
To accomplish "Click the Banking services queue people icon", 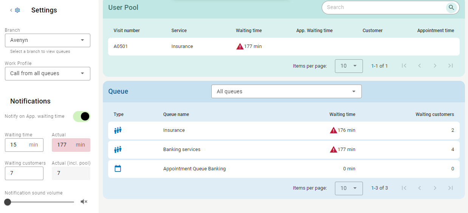I will click(x=118, y=150).
